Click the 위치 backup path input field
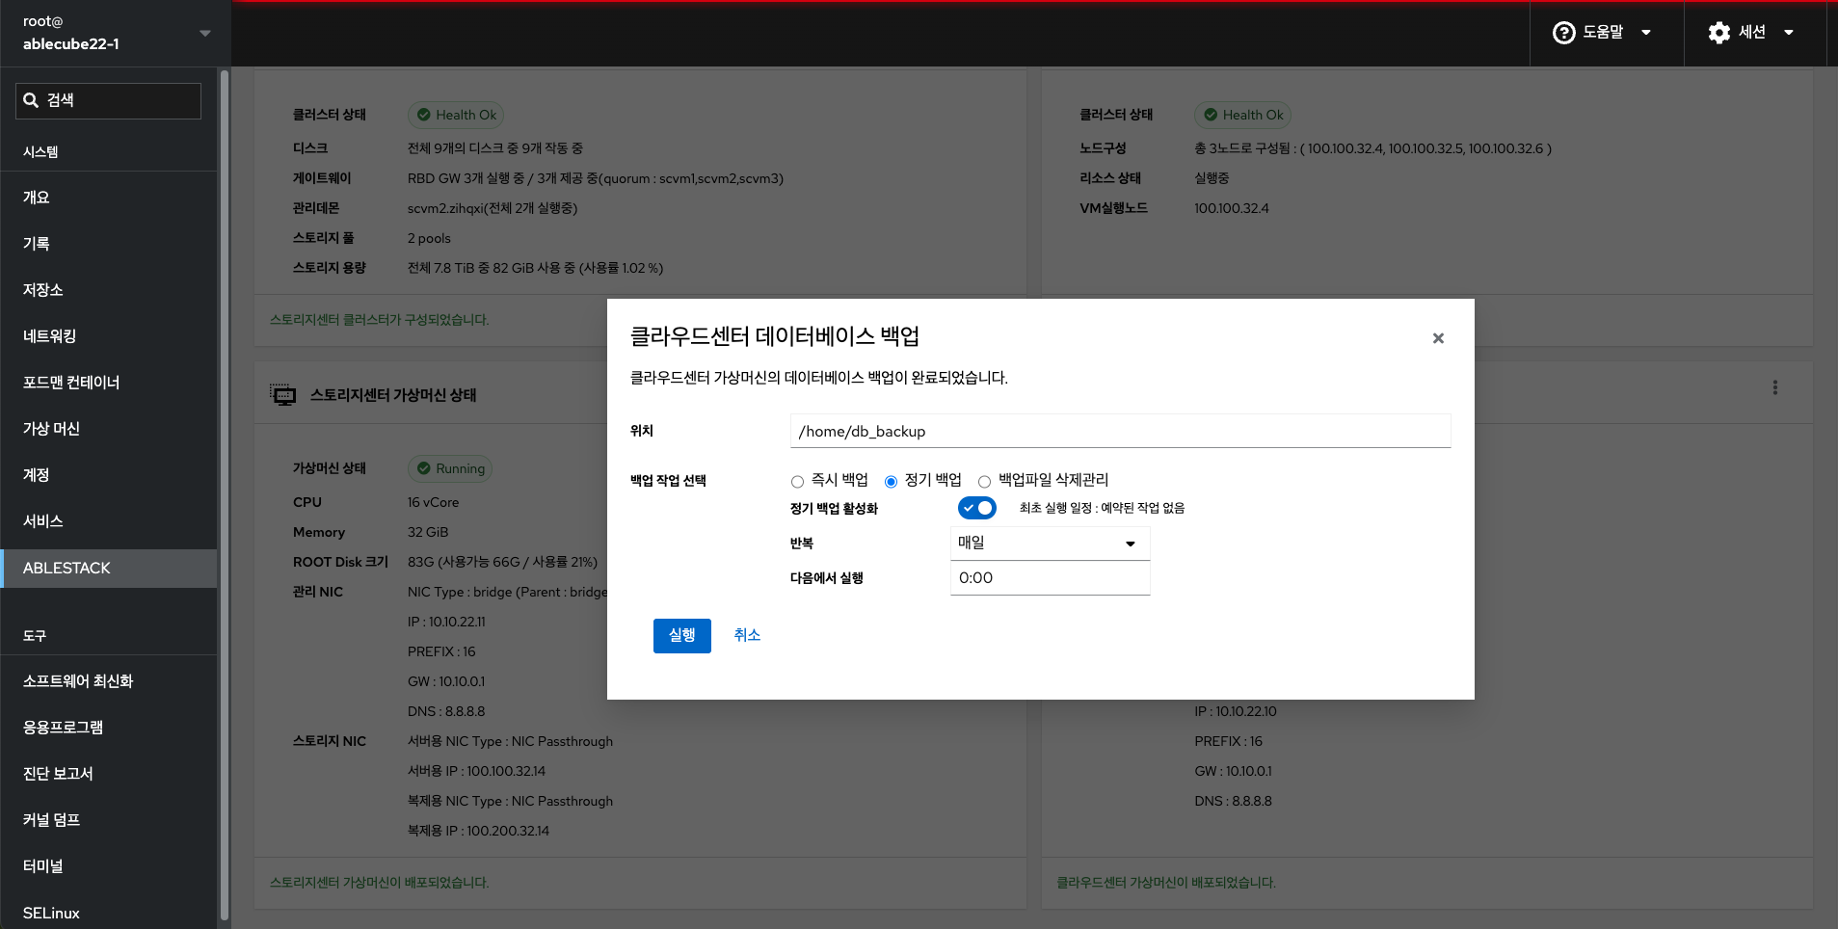The height and width of the screenshot is (929, 1838). [1119, 431]
